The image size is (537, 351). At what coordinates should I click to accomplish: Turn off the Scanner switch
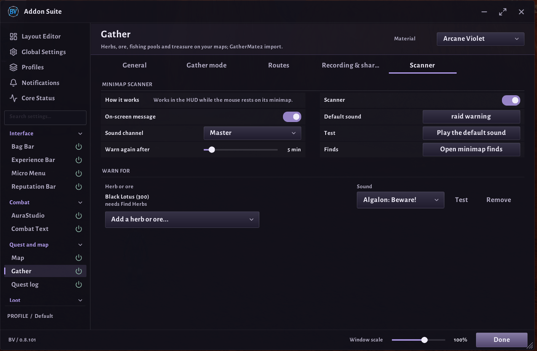tap(511, 100)
